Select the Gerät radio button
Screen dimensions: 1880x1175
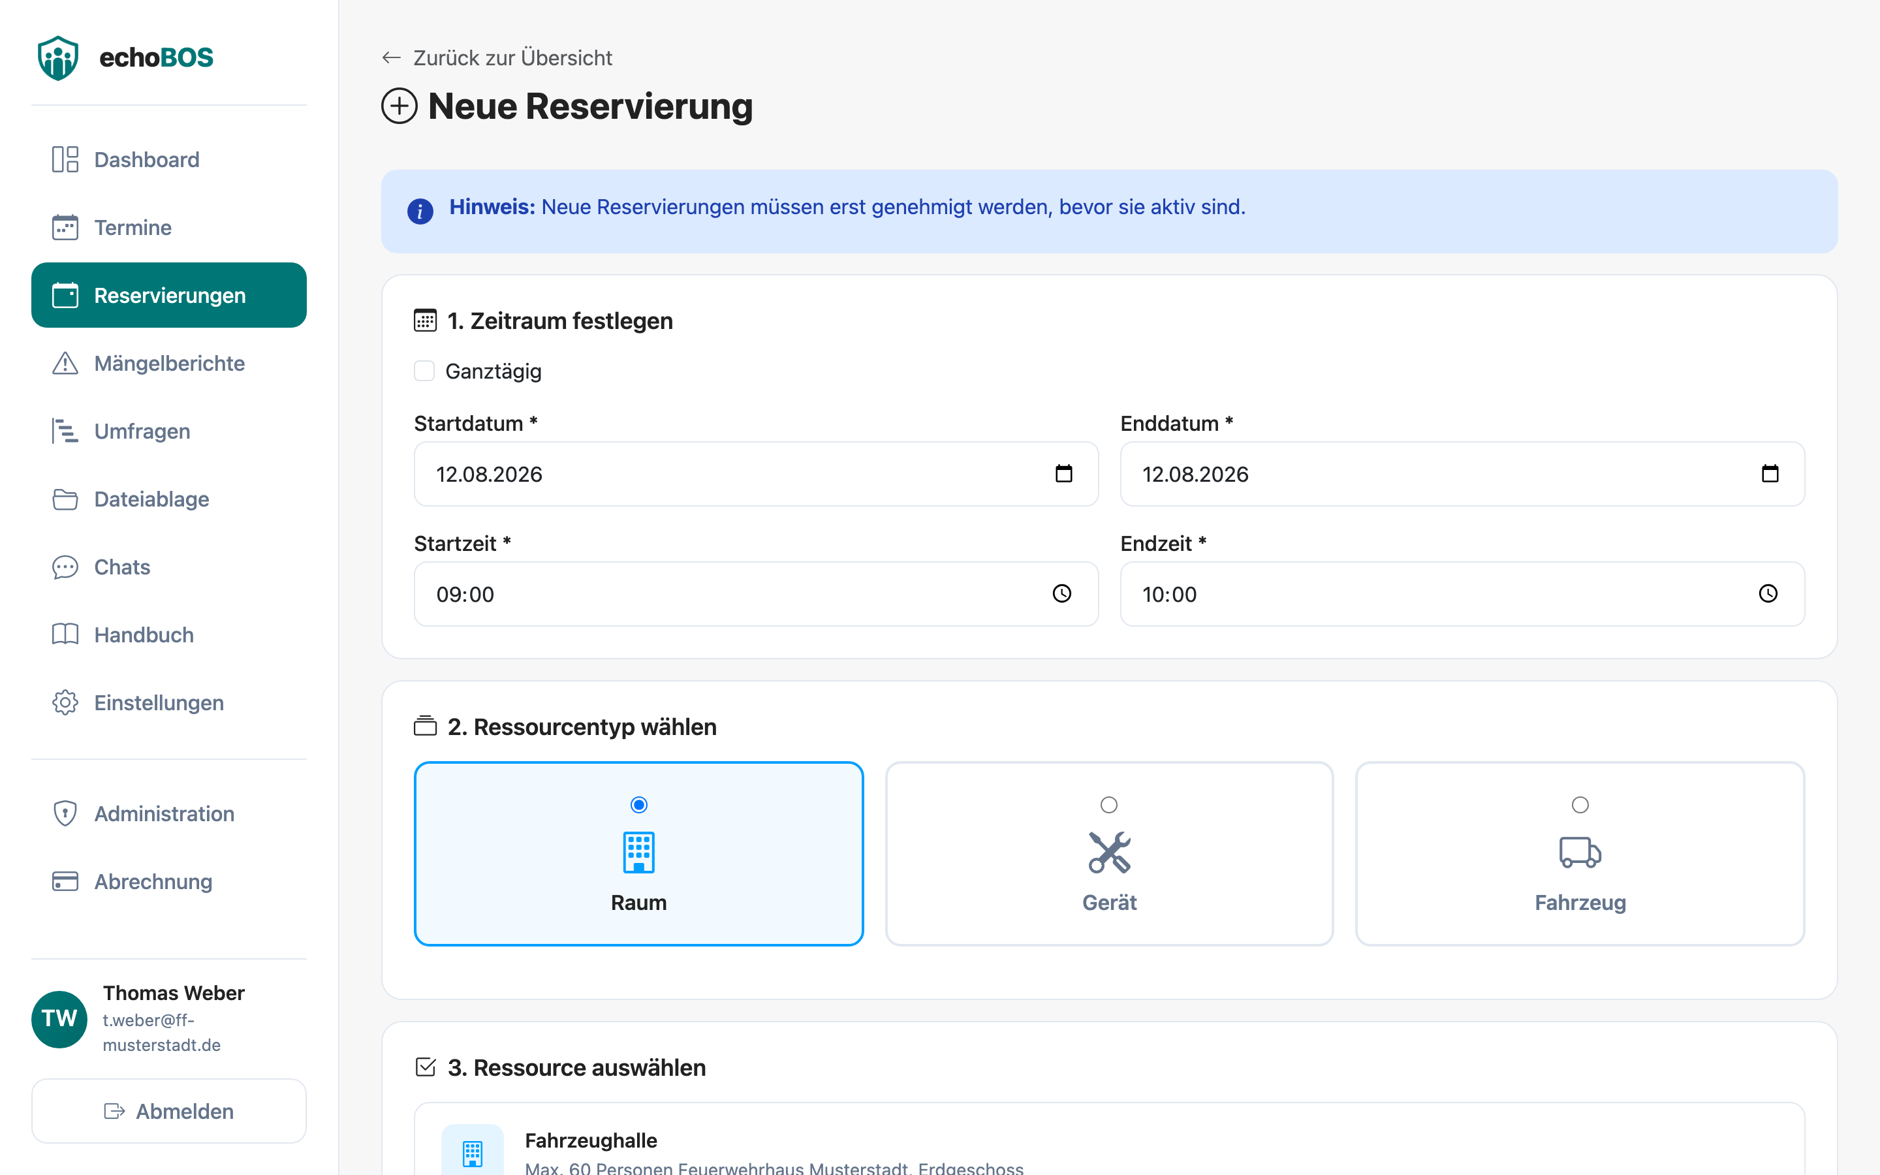[x=1109, y=805]
